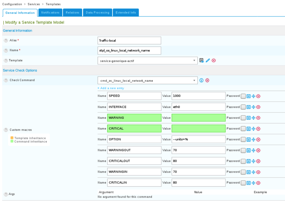The width and height of the screenshot is (285, 201).
Task: Go to the Extended Info tab
Action: pos(126,12)
